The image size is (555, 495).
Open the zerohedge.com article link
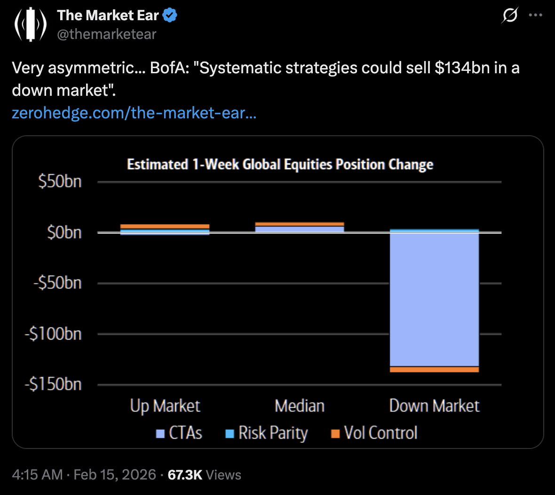point(134,113)
